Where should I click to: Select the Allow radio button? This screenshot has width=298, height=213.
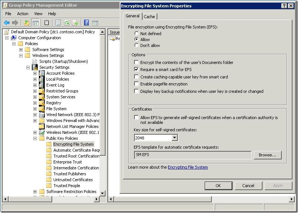point(136,39)
